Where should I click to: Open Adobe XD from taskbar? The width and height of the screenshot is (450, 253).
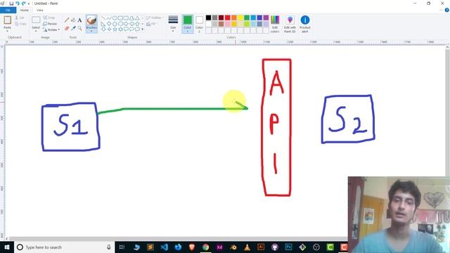click(x=219, y=247)
